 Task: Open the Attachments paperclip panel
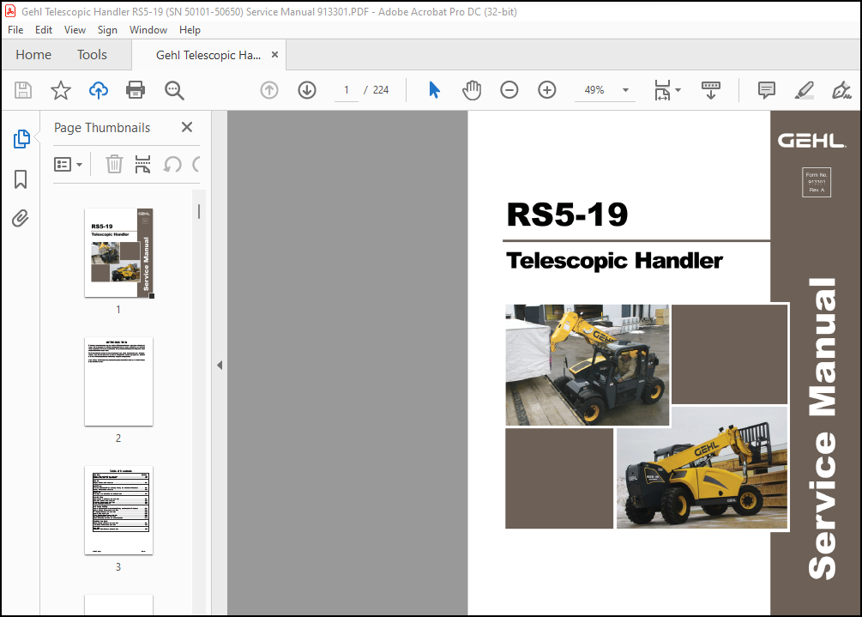pos(21,218)
